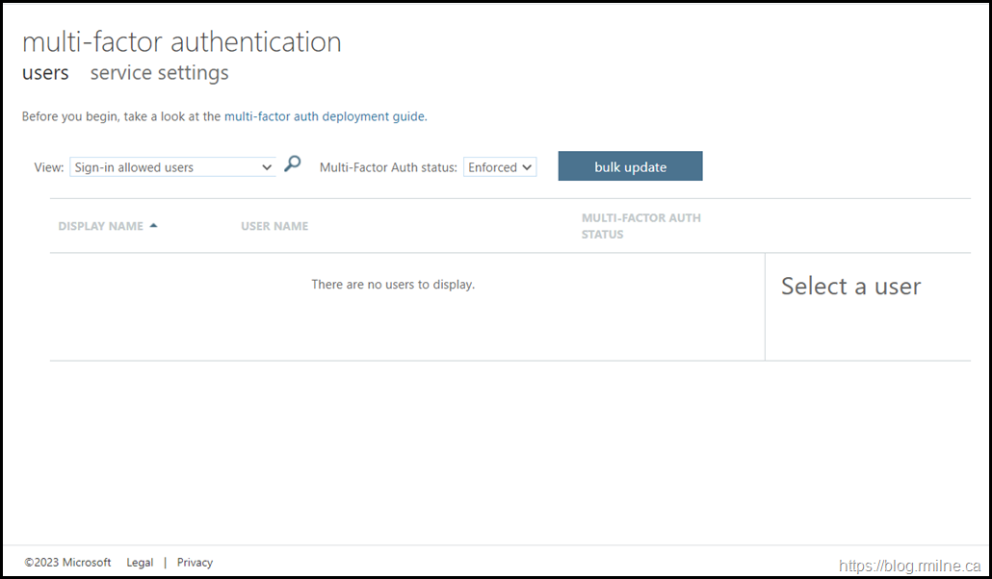992x579 pixels.
Task: Open the View filter dropdown chevron
Action: [x=268, y=166]
